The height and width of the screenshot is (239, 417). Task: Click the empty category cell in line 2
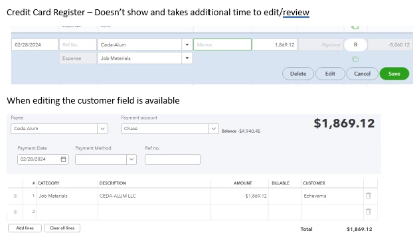point(67,212)
